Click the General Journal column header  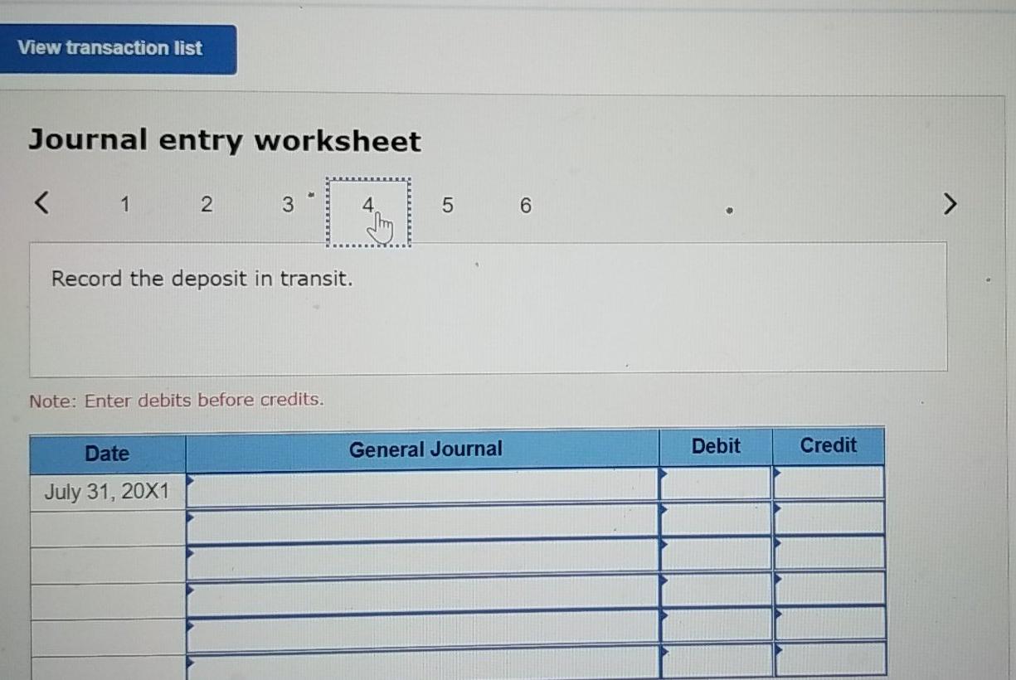click(424, 449)
